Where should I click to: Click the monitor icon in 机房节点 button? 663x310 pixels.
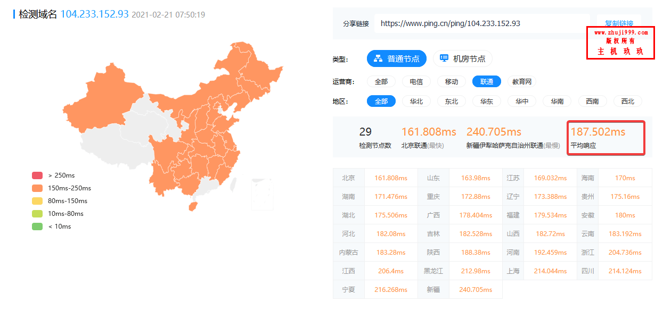pyautogui.click(x=444, y=58)
